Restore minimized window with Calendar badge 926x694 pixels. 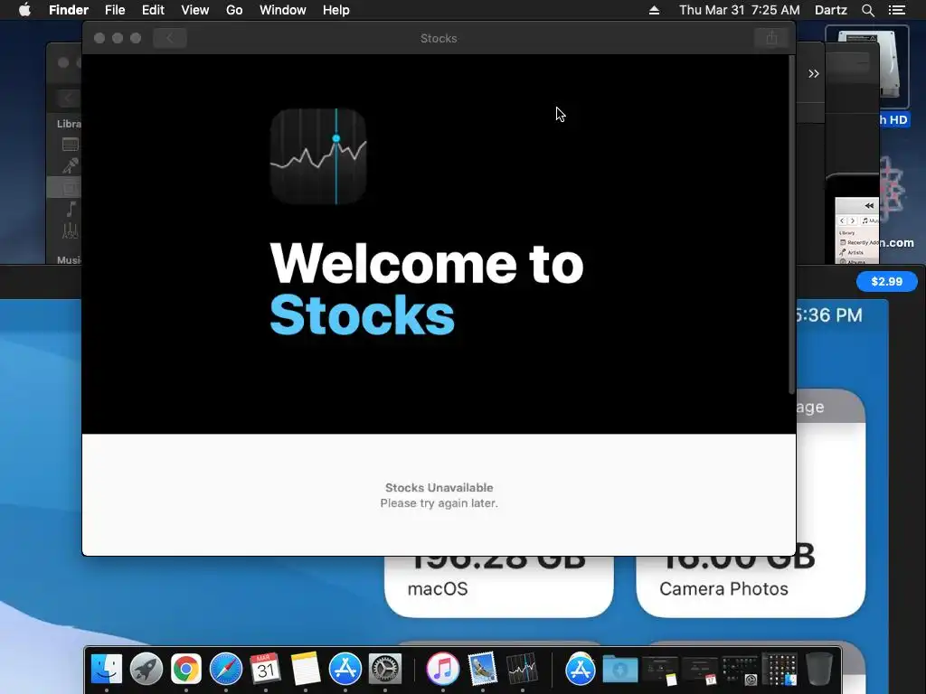pyautogui.click(x=700, y=671)
